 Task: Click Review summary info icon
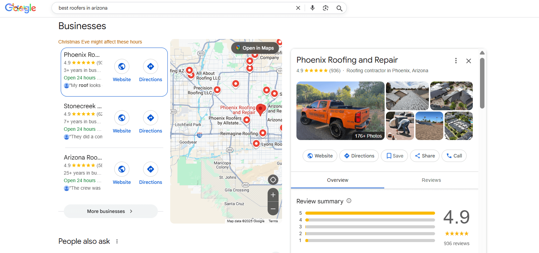point(349,201)
